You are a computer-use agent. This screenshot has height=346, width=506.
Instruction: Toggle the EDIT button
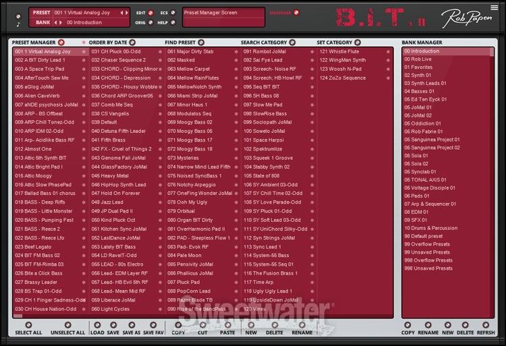point(150,13)
